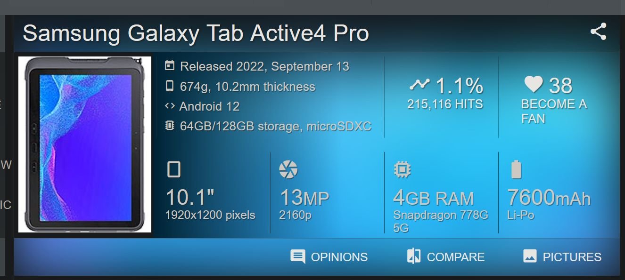
Task: Click the display size icon above 10.1"
Action: (174, 169)
